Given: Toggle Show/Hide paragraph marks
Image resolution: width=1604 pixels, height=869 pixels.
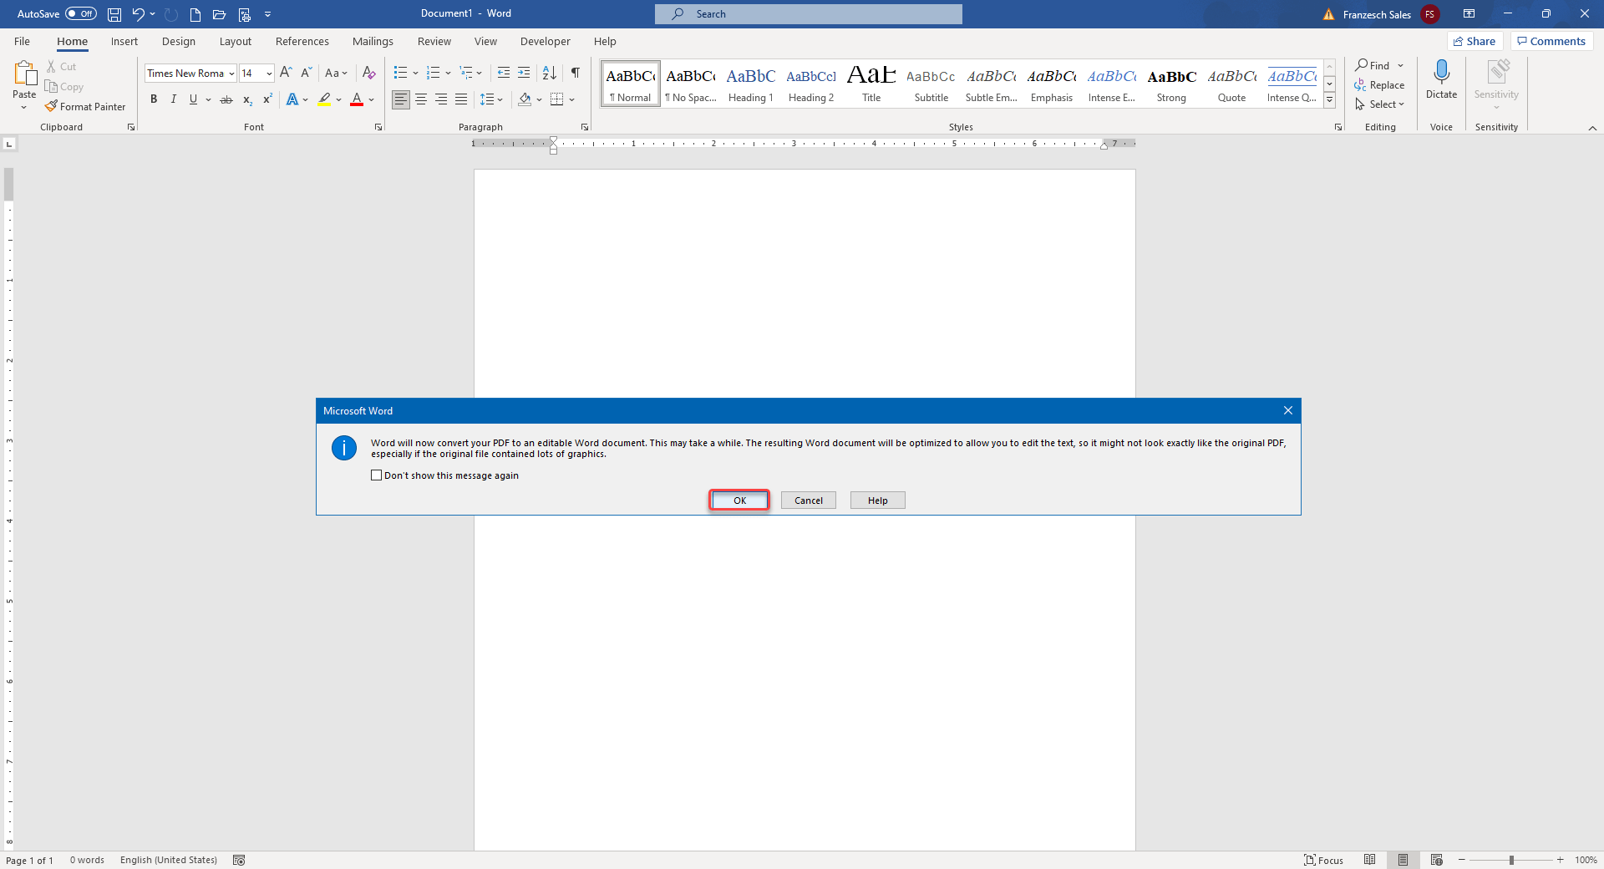Looking at the screenshot, I should pyautogui.click(x=576, y=73).
